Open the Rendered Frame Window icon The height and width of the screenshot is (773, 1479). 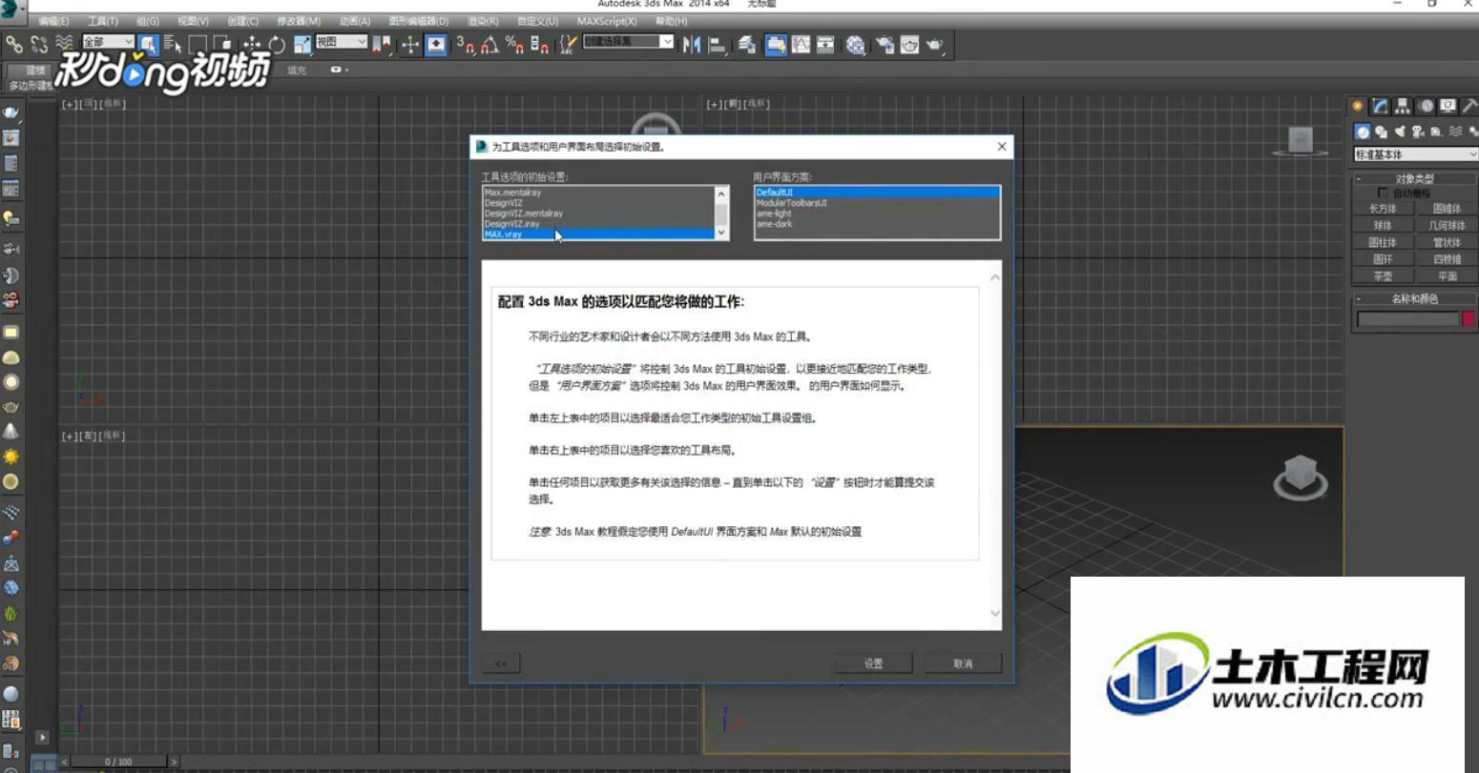[x=909, y=44]
